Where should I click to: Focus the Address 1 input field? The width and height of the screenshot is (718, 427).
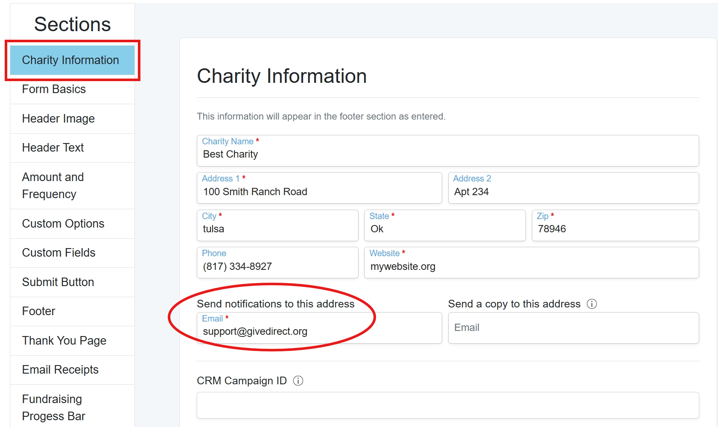[319, 188]
